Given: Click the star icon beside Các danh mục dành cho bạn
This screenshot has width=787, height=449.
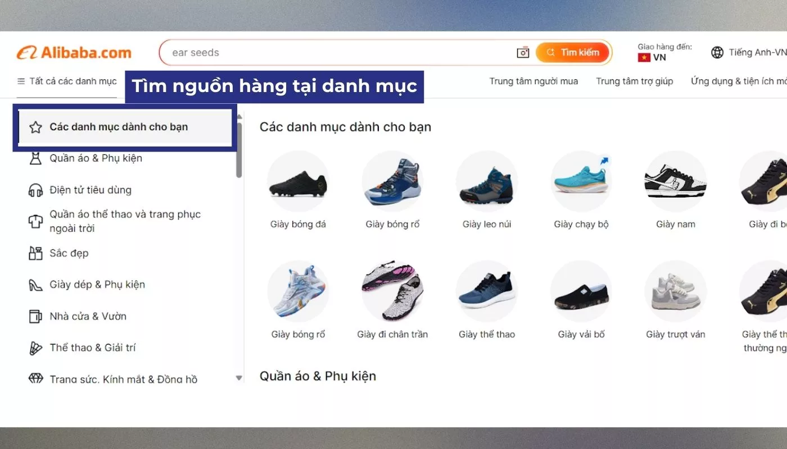Looking at the screenshot, I should tap(35, 127).
